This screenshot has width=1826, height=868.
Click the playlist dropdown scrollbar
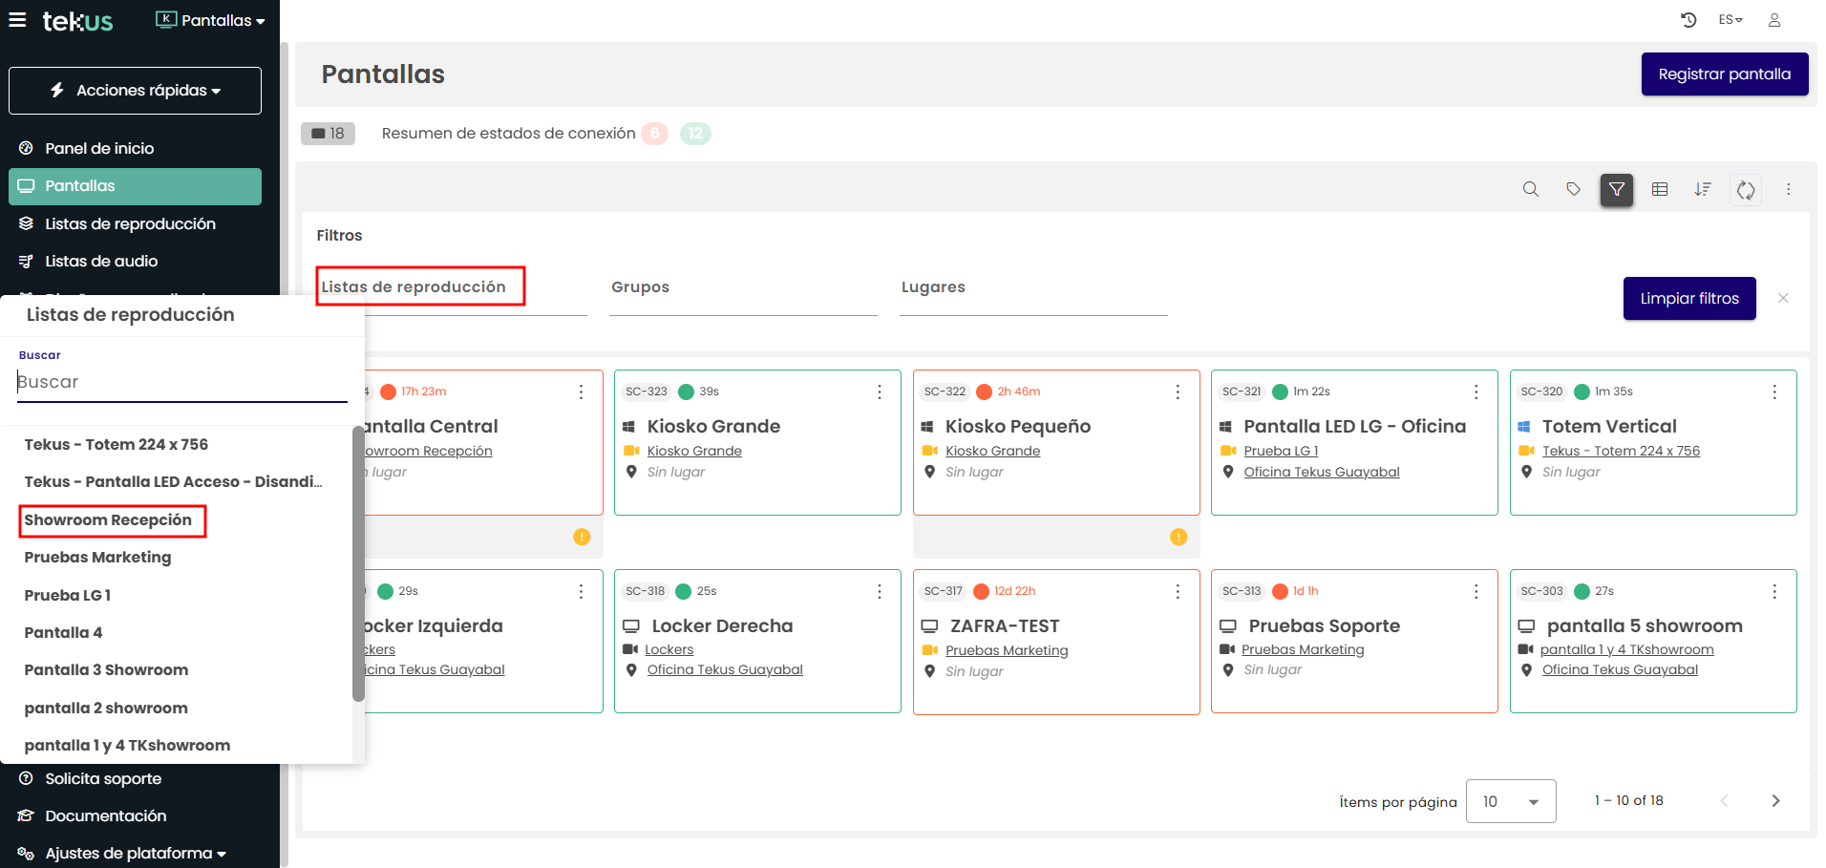(358, 563)
